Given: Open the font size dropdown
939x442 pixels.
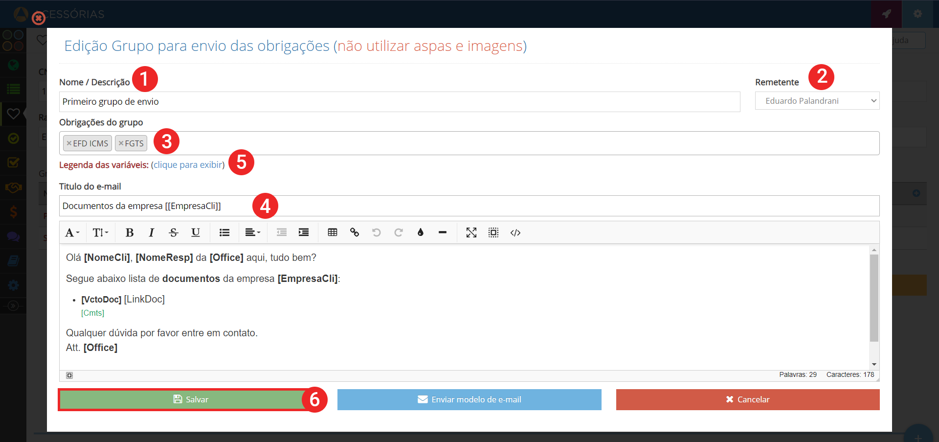Looking at the screenshot, I should (x=100, y=233).
